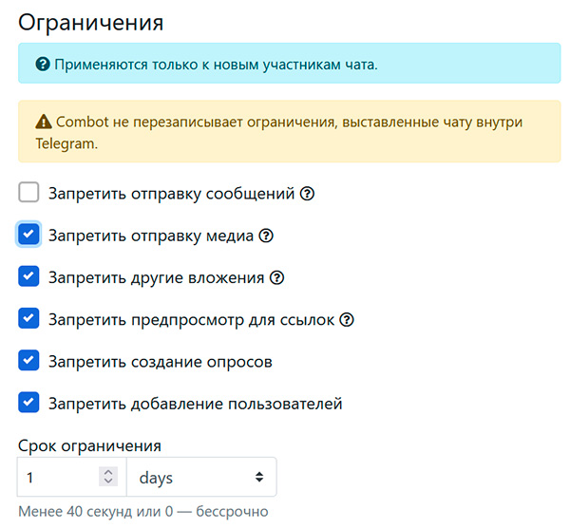Screen dimensions: 570x529
Task: Click the restriction duration number field
Action: [x=57, y=478]
